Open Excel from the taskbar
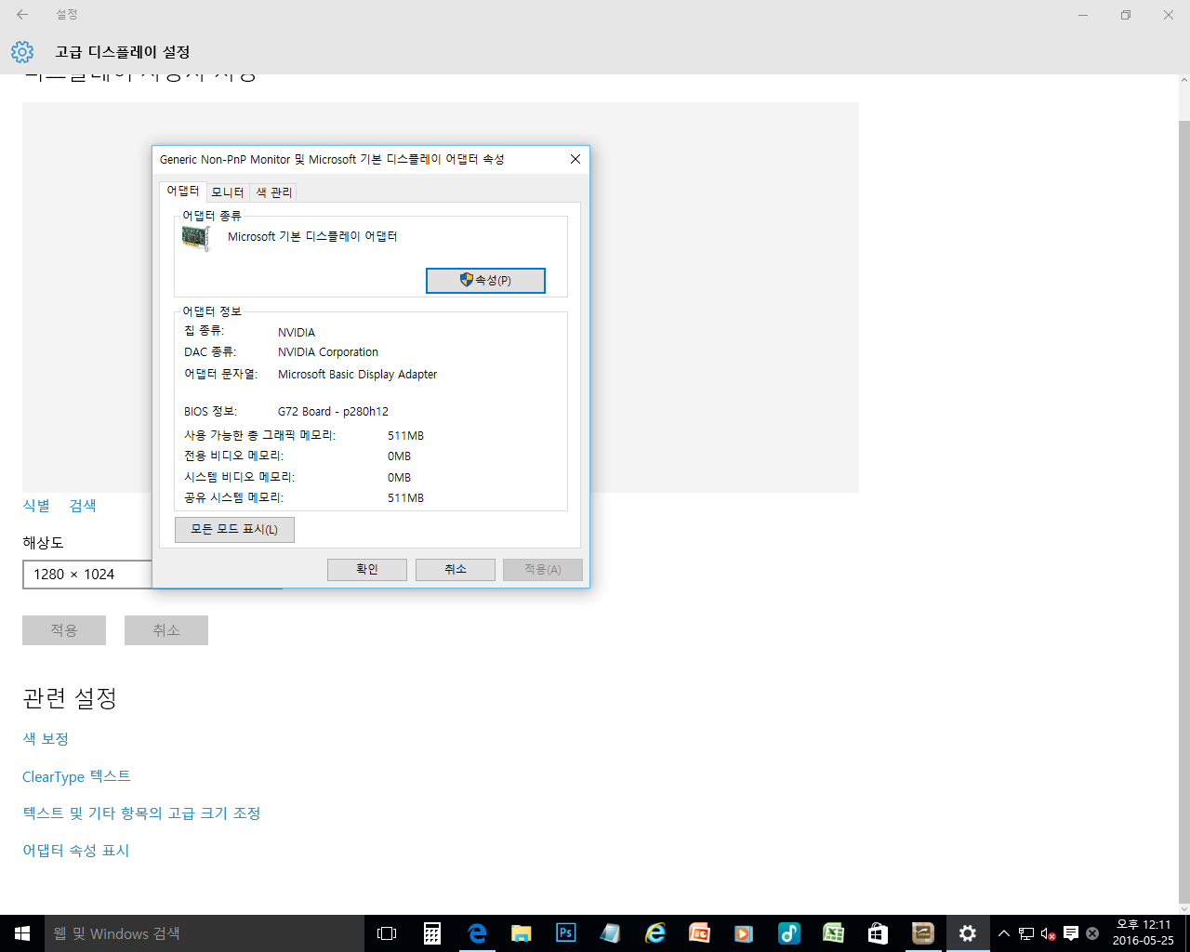The image size is (1190, 952). click(x=833, y=933)
